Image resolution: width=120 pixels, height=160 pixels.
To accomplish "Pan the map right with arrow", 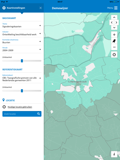I will (116, 23).
